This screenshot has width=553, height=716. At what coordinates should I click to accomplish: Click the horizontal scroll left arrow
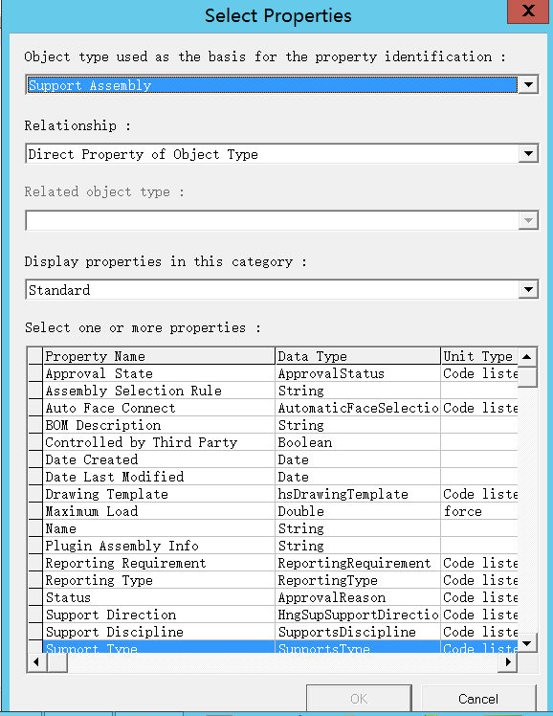pos(36,662)
